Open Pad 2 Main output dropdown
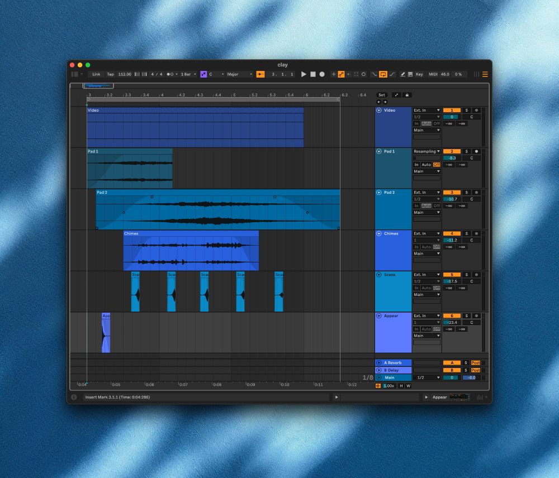This screenshot has height=478, width=559. (x=427, y=213)
